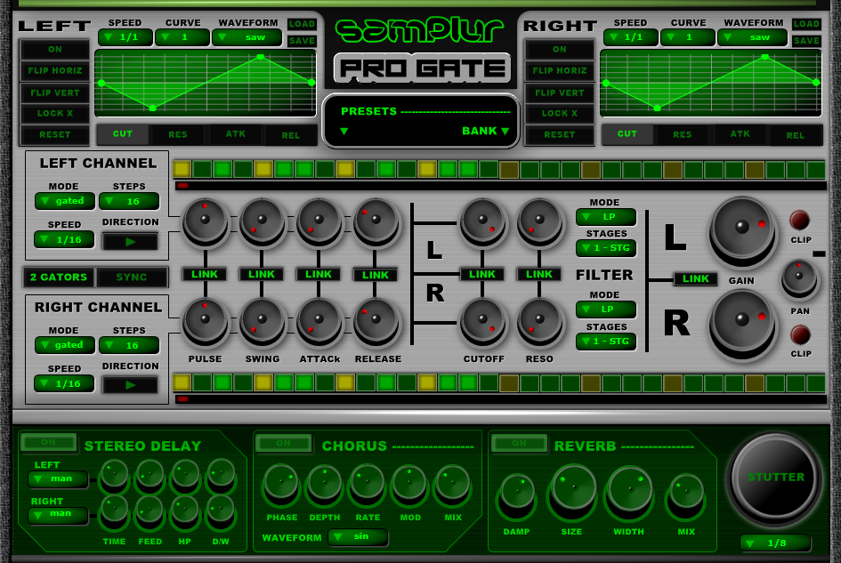Click the chorus MIX knob

[453, 484]
